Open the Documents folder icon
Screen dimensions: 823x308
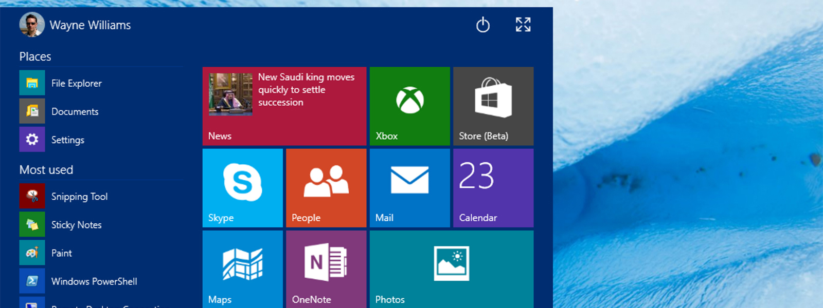(x=32, y=111)
